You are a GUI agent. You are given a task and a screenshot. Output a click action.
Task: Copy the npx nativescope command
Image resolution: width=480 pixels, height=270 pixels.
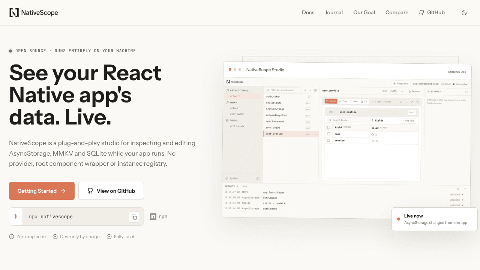pos(134,217)
